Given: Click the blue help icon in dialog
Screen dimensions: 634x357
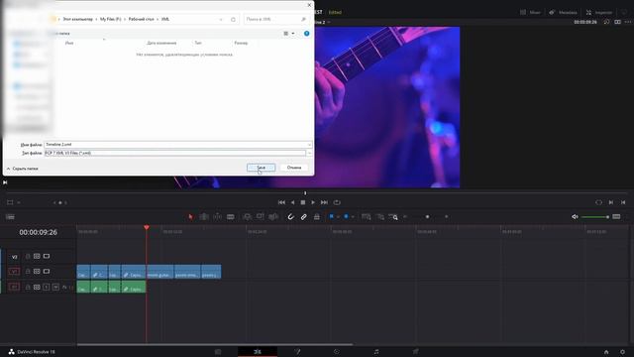Looking at the screenshot, I should 306,34.
